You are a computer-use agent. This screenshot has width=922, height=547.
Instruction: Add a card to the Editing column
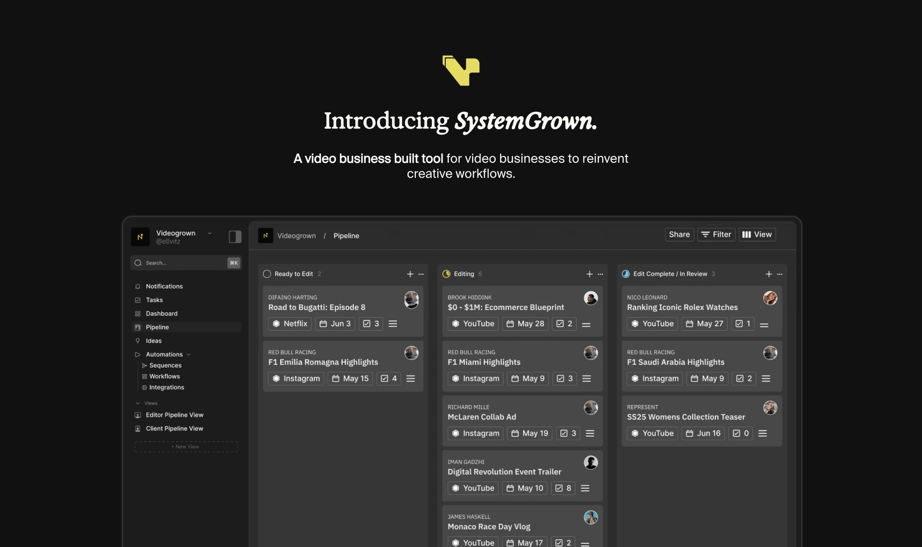pyautogui.click(x=589, y=274)
